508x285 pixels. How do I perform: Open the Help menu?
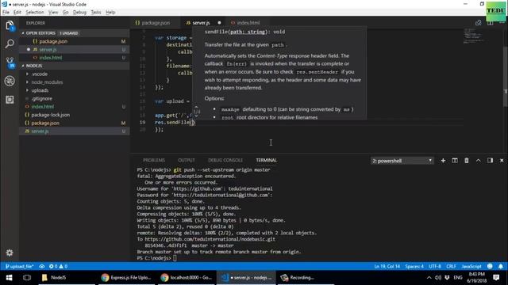pyautogui.click(x=110, y=13)
